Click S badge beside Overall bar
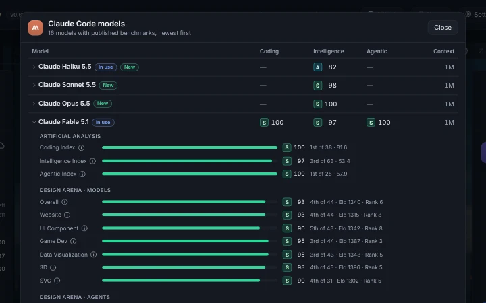 point(287,202)
